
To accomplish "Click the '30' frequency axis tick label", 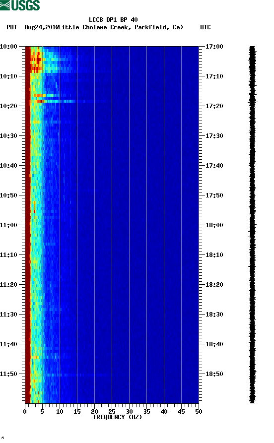I will pyautogui.click(x=129, y=412).
